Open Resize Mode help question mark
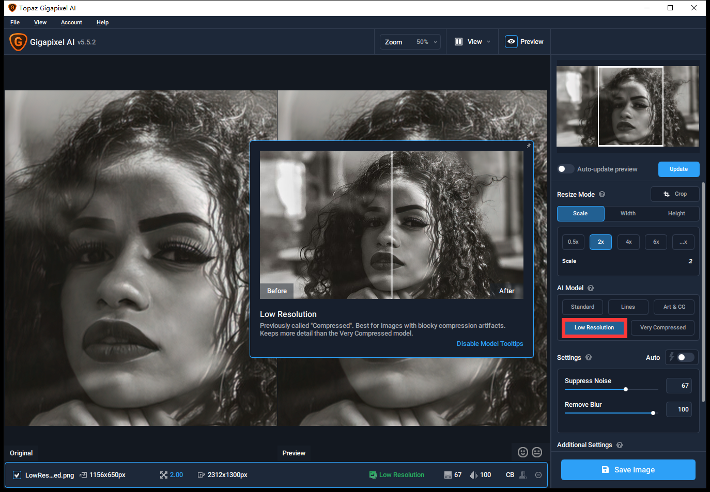 [602, 195]
